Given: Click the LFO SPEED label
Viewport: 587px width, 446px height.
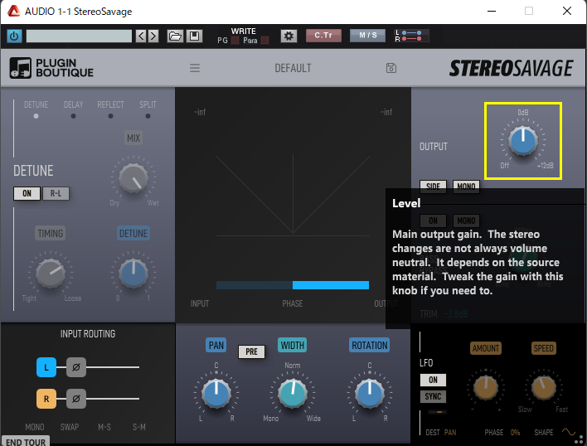Looking at the screenshot, I should (544, 348).
